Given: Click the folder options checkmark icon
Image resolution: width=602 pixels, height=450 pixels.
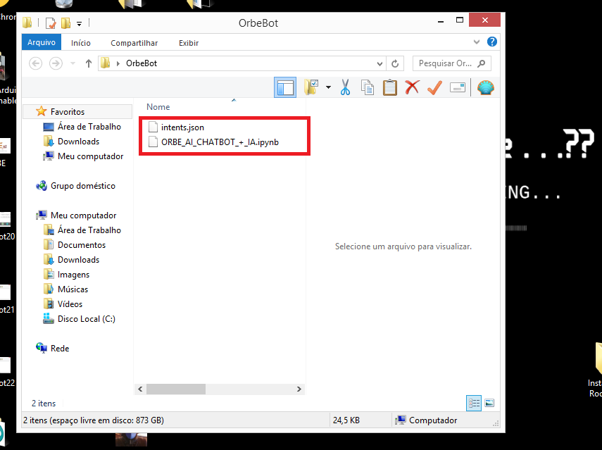Looking at the screenshot, I should click(311, 87).
